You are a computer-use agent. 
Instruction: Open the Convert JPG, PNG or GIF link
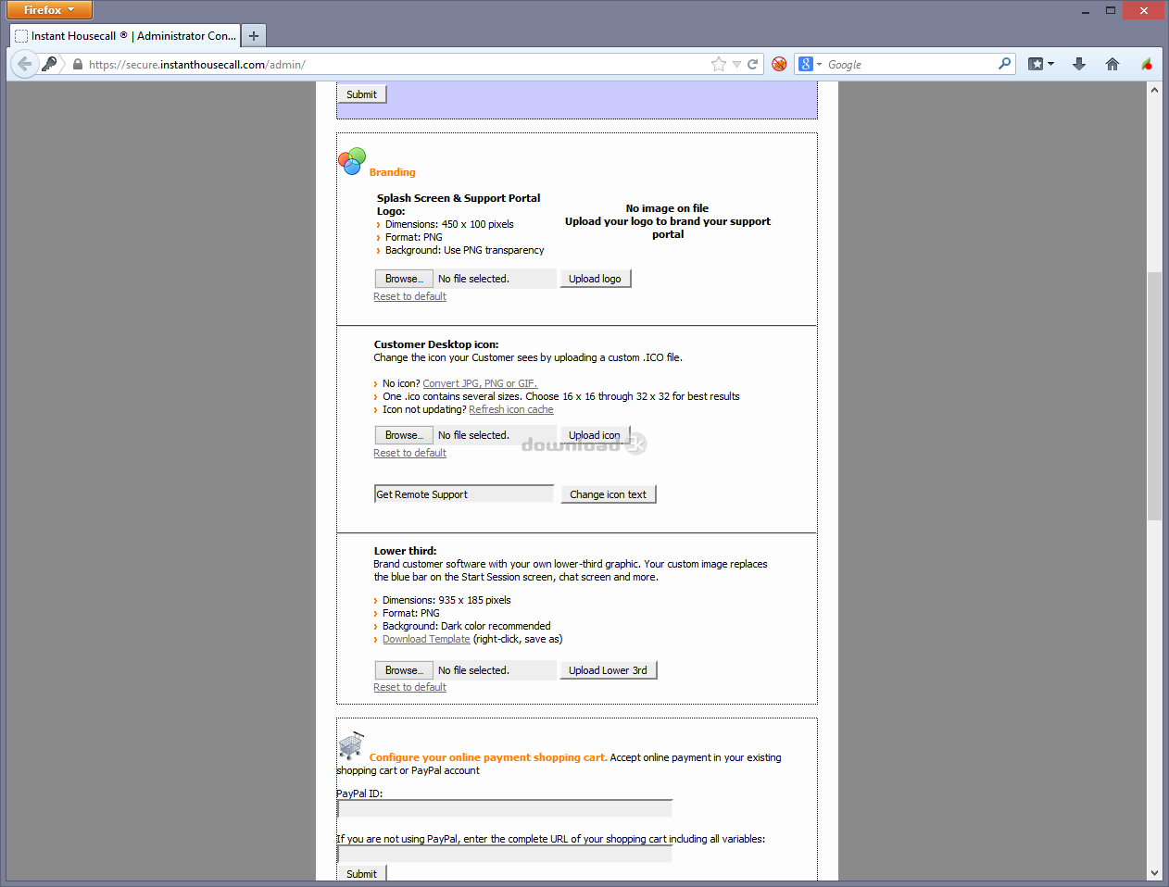click(x=480, y=383)
